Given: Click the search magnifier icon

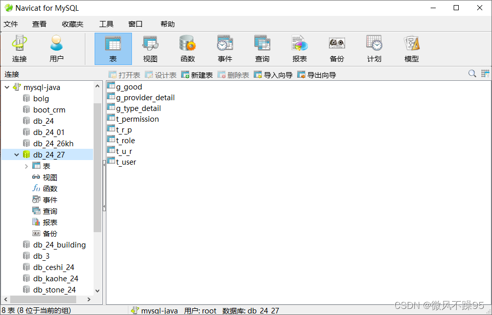Looking at the screenshot, I should (x=472, y=74).
